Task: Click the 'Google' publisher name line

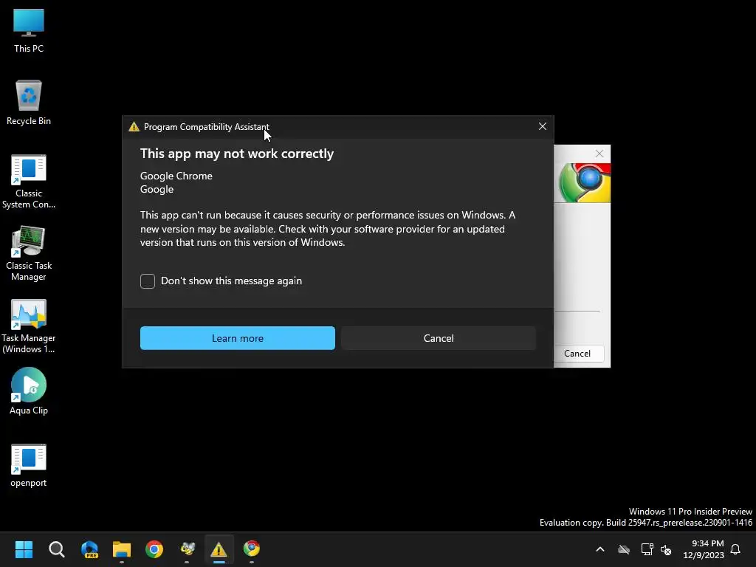Action: [x=157, y=190]
